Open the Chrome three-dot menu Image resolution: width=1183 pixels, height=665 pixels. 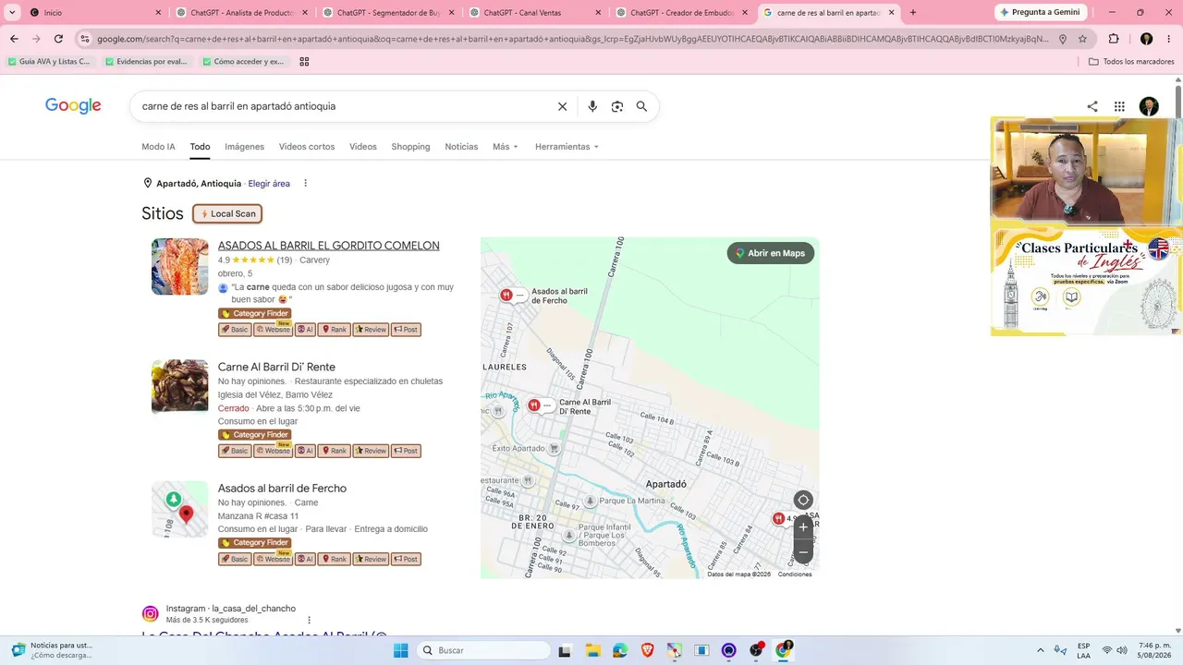coord(1168,39)
